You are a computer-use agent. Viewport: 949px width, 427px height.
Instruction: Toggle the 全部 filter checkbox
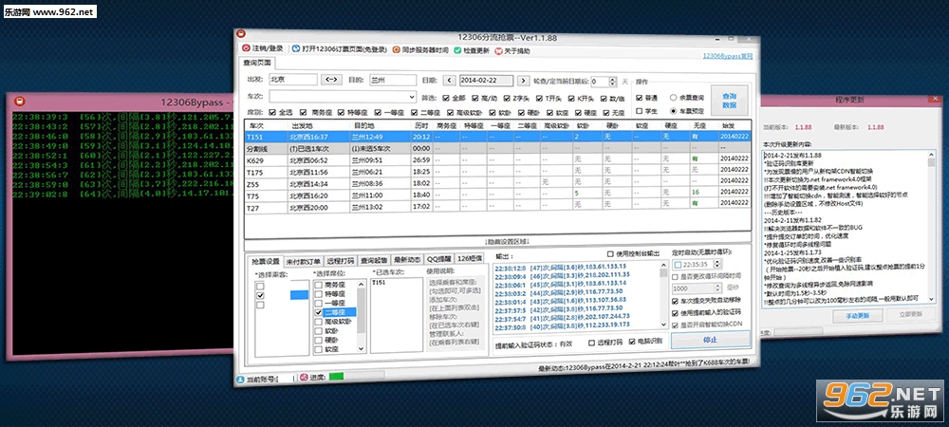pyautogui.click(x=445, y=98)
